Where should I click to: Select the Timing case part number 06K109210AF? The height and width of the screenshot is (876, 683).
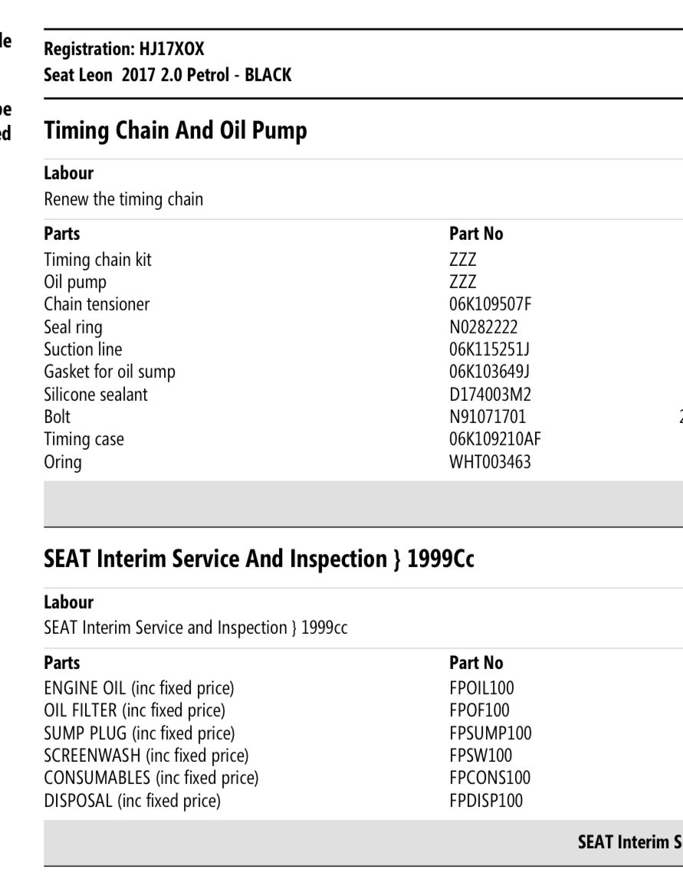[495, 439]
